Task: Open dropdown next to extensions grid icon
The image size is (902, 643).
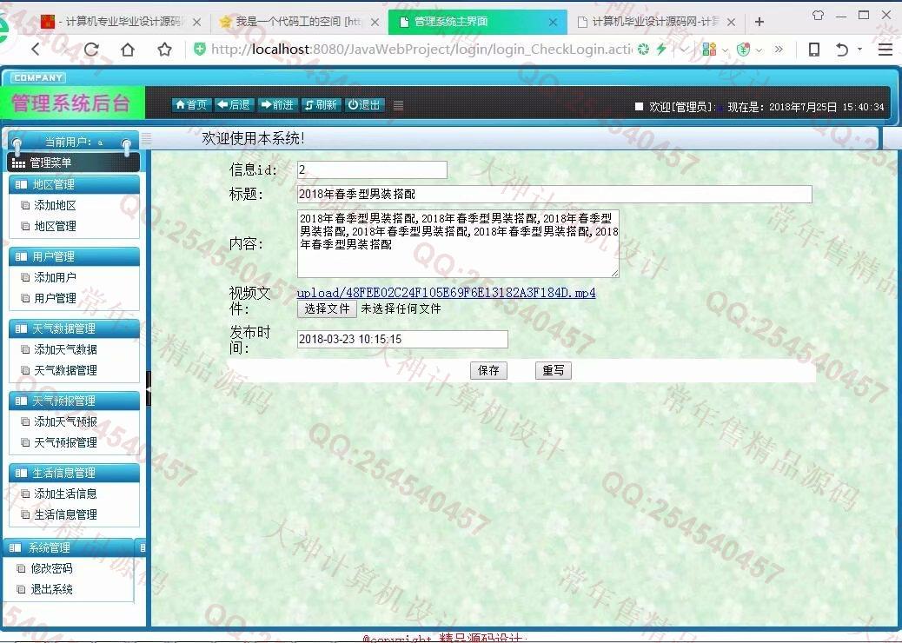Action: point(724,50)
